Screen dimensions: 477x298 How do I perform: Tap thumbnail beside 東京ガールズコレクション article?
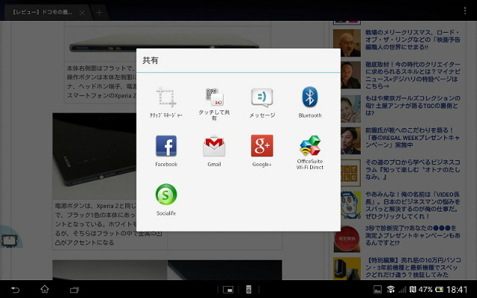point(350,109)
